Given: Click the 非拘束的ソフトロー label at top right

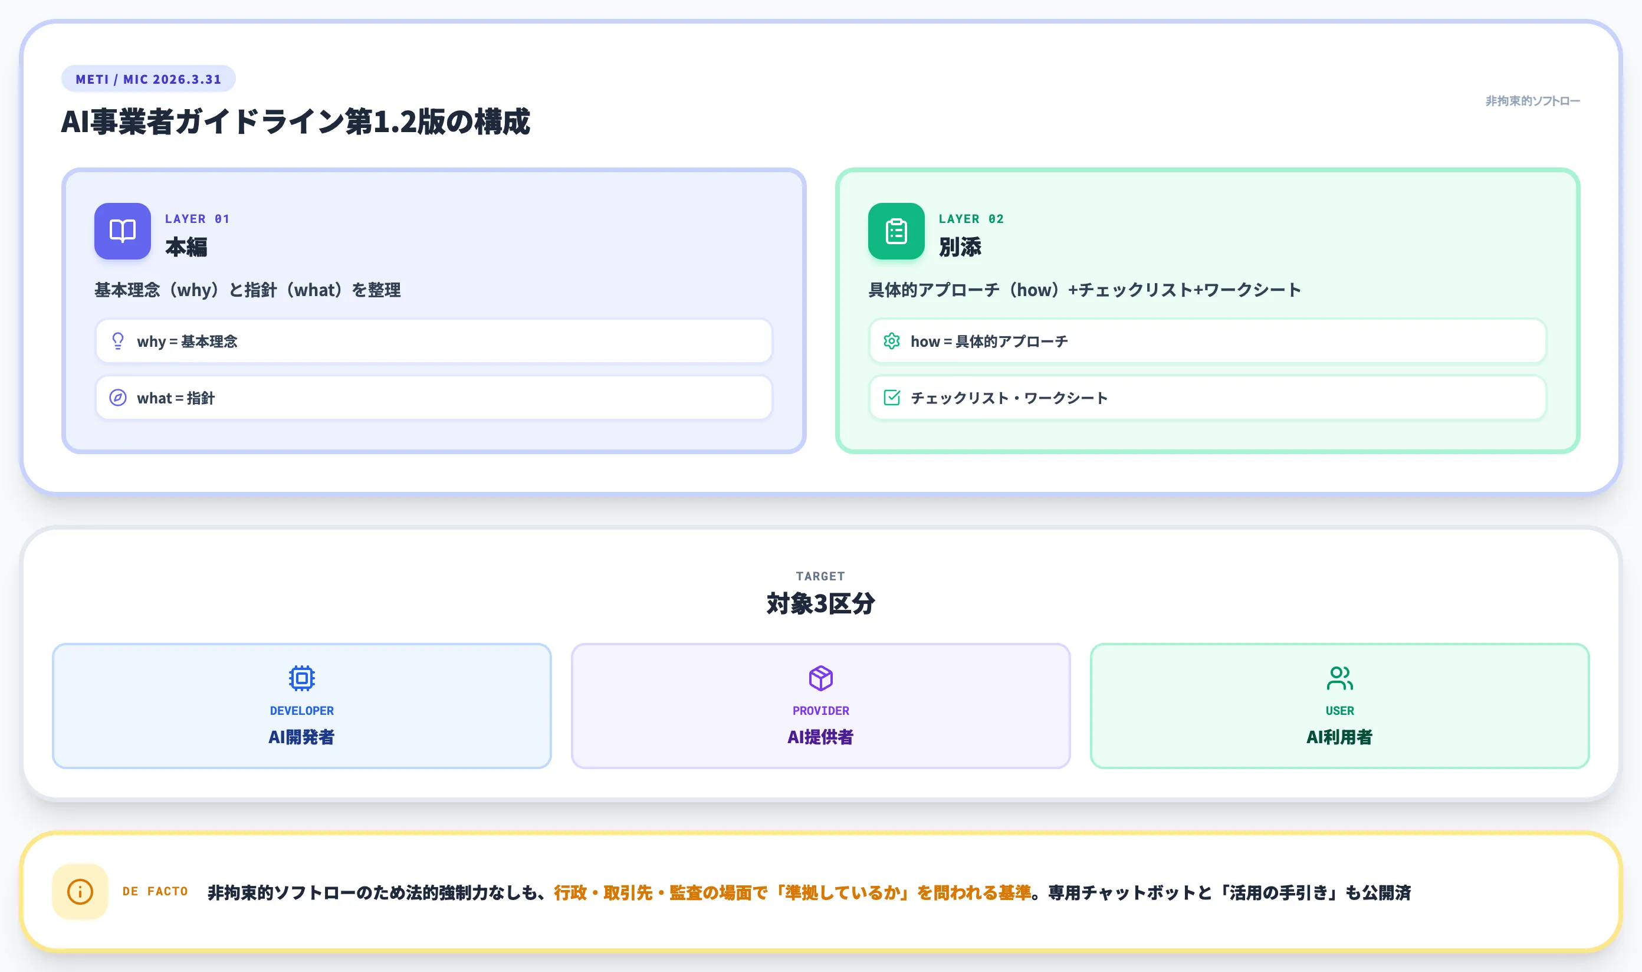Looking at the screenshot, I should point(1532,101).
